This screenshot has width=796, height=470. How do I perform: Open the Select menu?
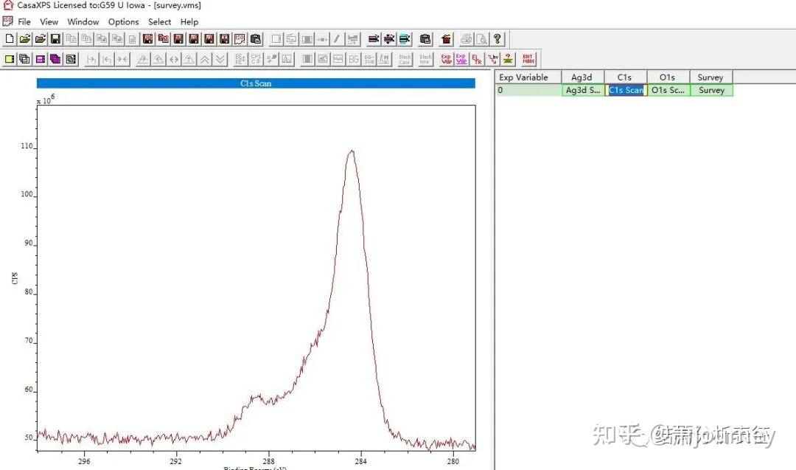tap(159, 21)
